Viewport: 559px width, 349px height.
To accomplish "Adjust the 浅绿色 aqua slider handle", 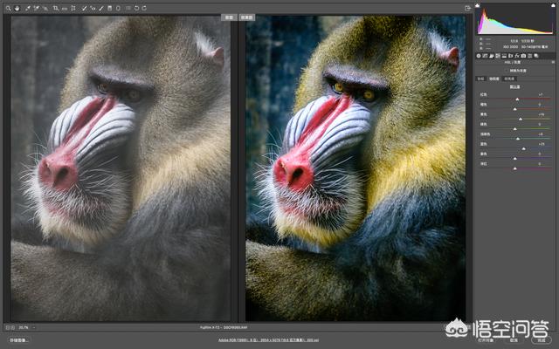I will click(x=518, y=139).
